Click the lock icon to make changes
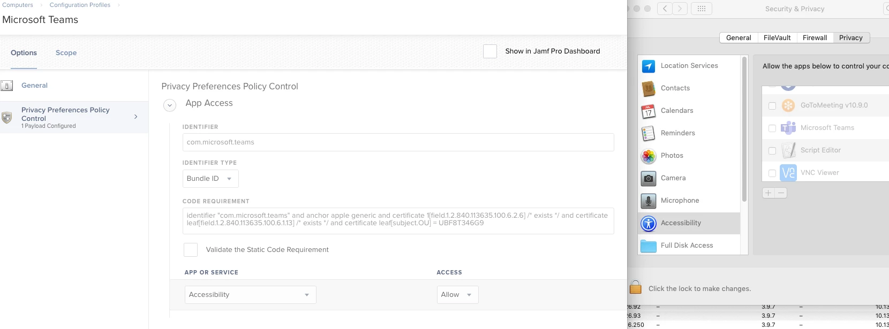 coord(636,287)
